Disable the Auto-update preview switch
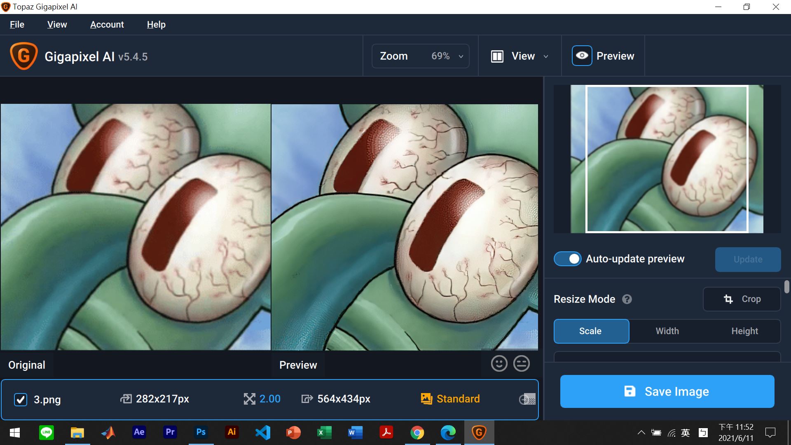Viewport: 791px width, 445px height. [567, 259]
